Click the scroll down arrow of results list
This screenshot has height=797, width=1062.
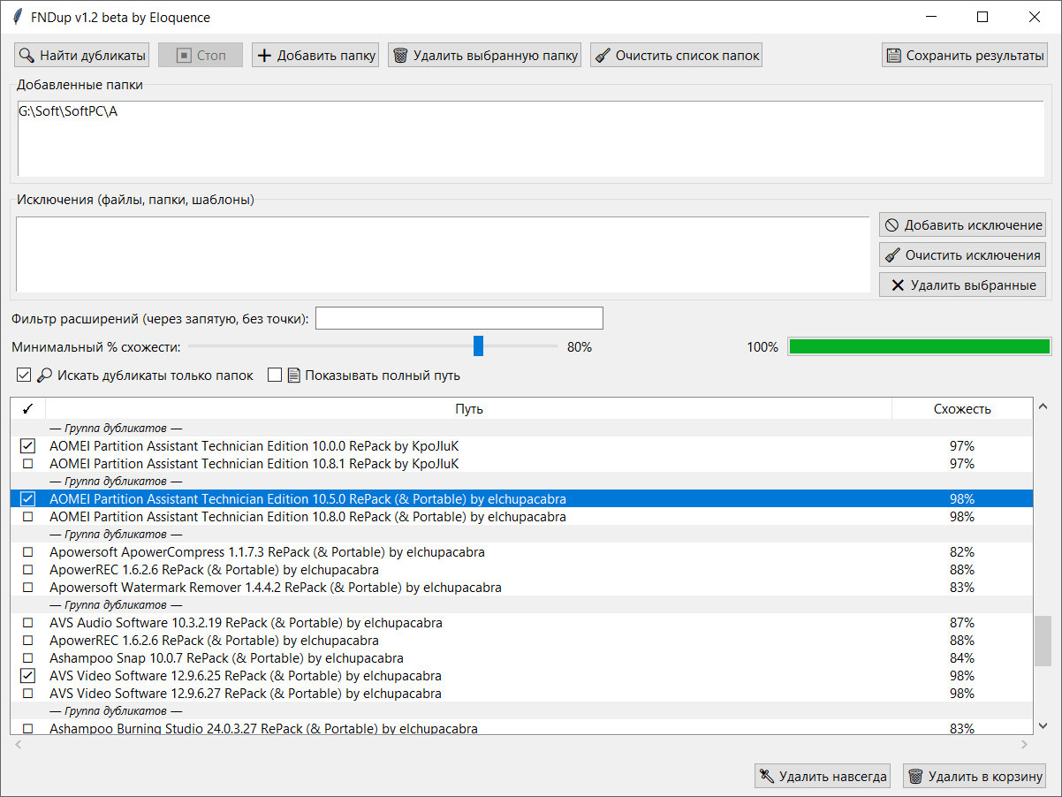tap(1043, 725)
